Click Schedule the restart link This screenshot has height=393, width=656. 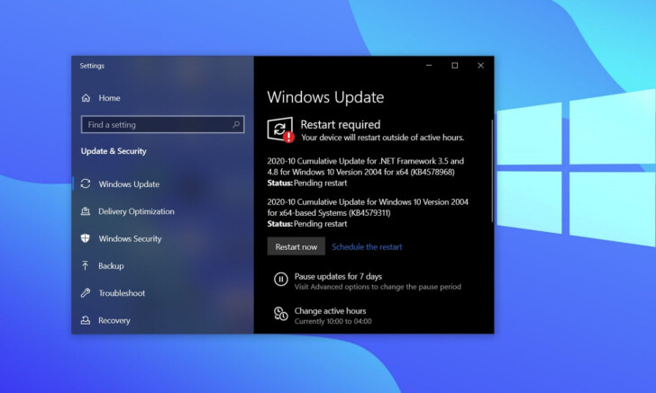(x=367, y=246)
